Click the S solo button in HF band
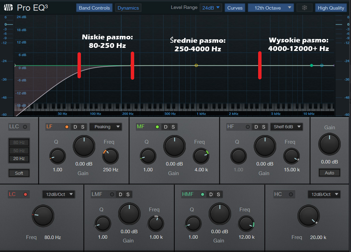This screenshot has width=351, height=252. 264,127
